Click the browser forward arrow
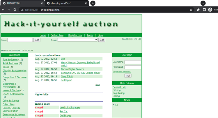218x118 pixels. click(9, 10)
